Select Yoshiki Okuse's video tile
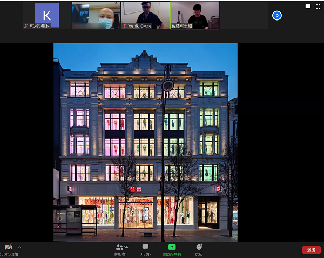The image size is (324, 258). (145, 15)
